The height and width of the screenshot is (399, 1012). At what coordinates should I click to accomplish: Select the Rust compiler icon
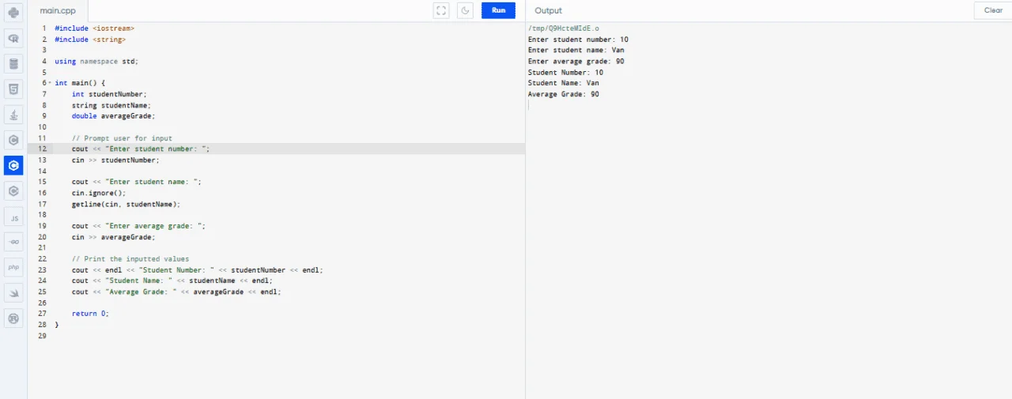tap(13, 318)
